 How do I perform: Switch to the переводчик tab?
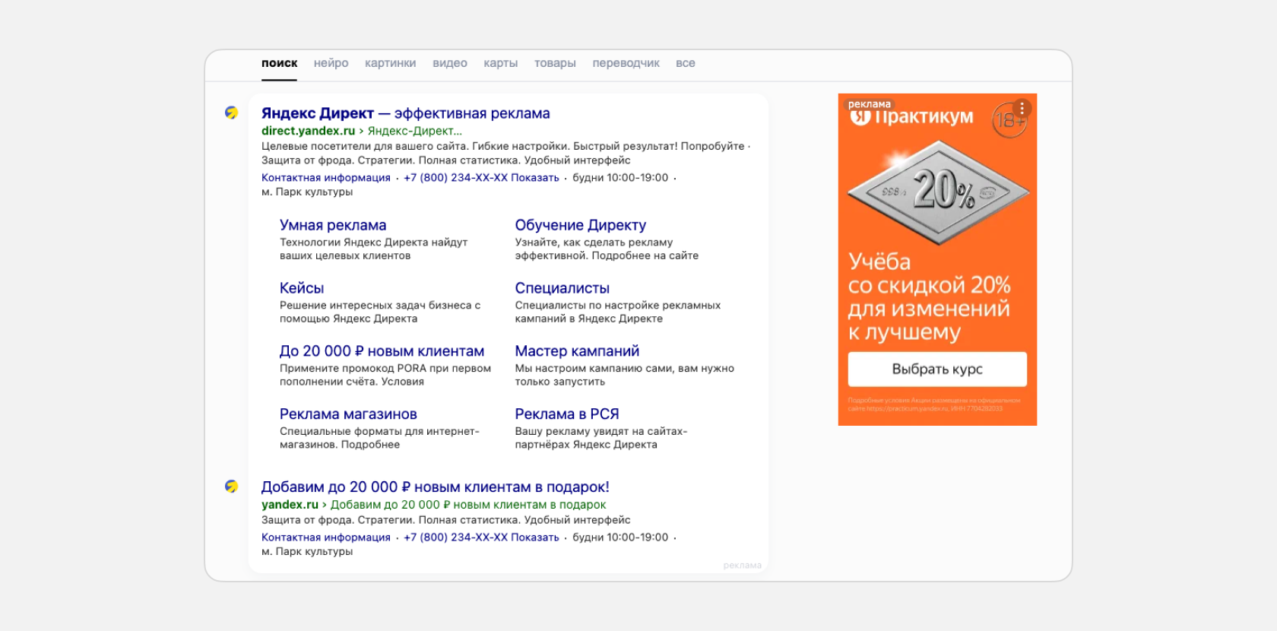[x=626, y=63]
